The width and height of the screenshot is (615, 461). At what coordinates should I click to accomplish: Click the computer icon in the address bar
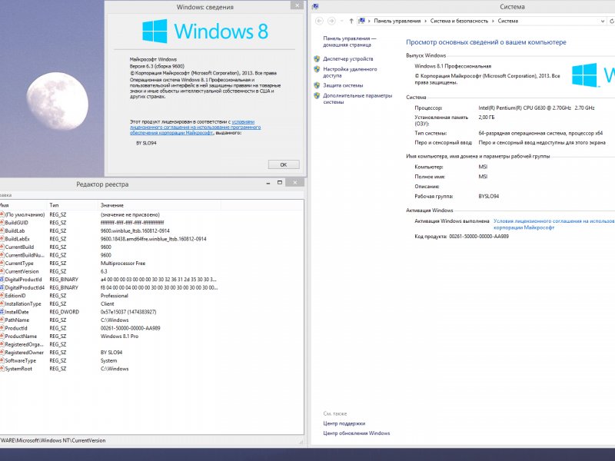(x=362, y=21)
